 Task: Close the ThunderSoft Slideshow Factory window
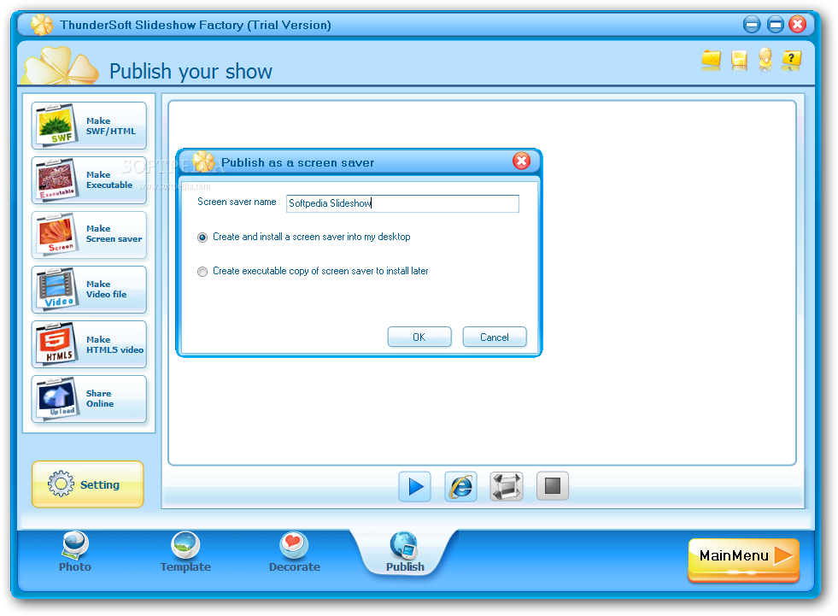coord(797,25)
